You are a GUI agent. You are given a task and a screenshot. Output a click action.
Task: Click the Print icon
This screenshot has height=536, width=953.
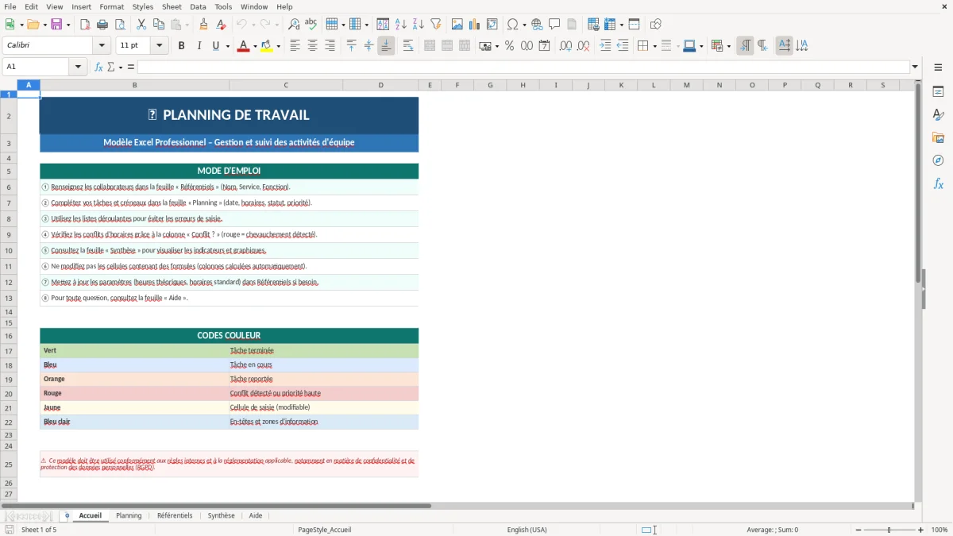pyautogui.click(x=102, y=25)
